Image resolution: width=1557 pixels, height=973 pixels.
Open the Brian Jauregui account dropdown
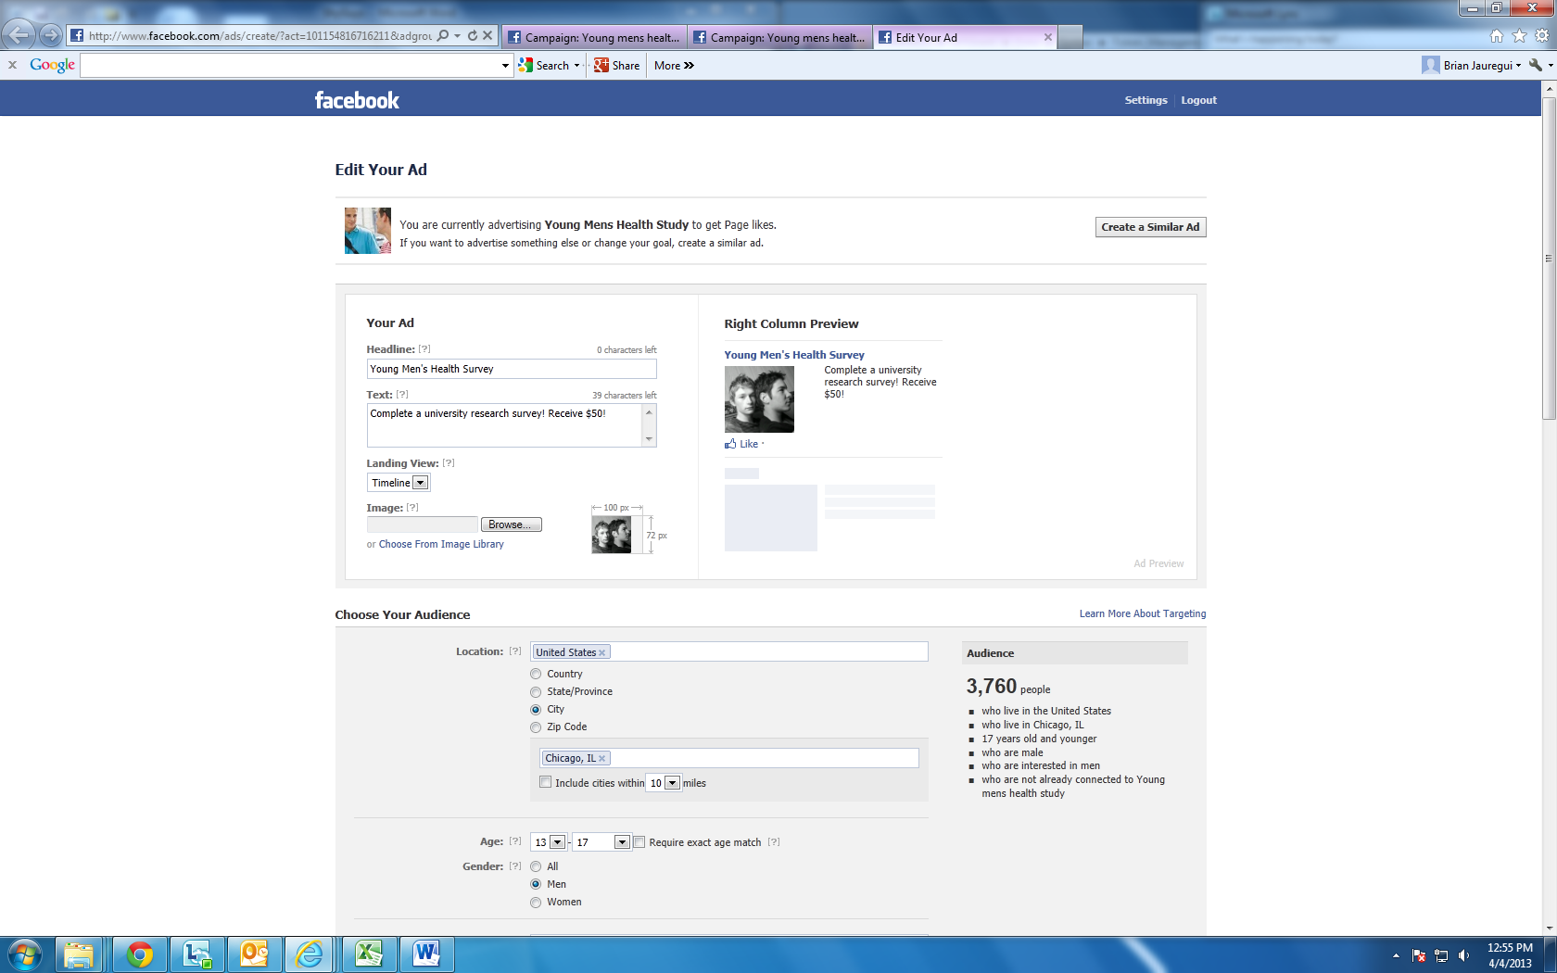(1472, 65)
